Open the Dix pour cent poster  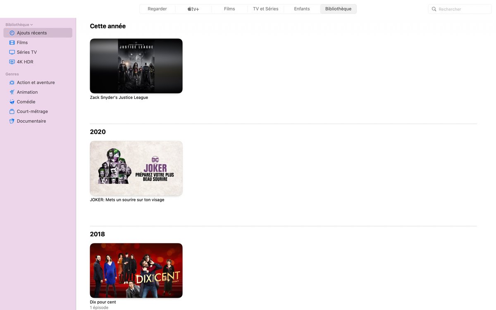pos(136,270)
